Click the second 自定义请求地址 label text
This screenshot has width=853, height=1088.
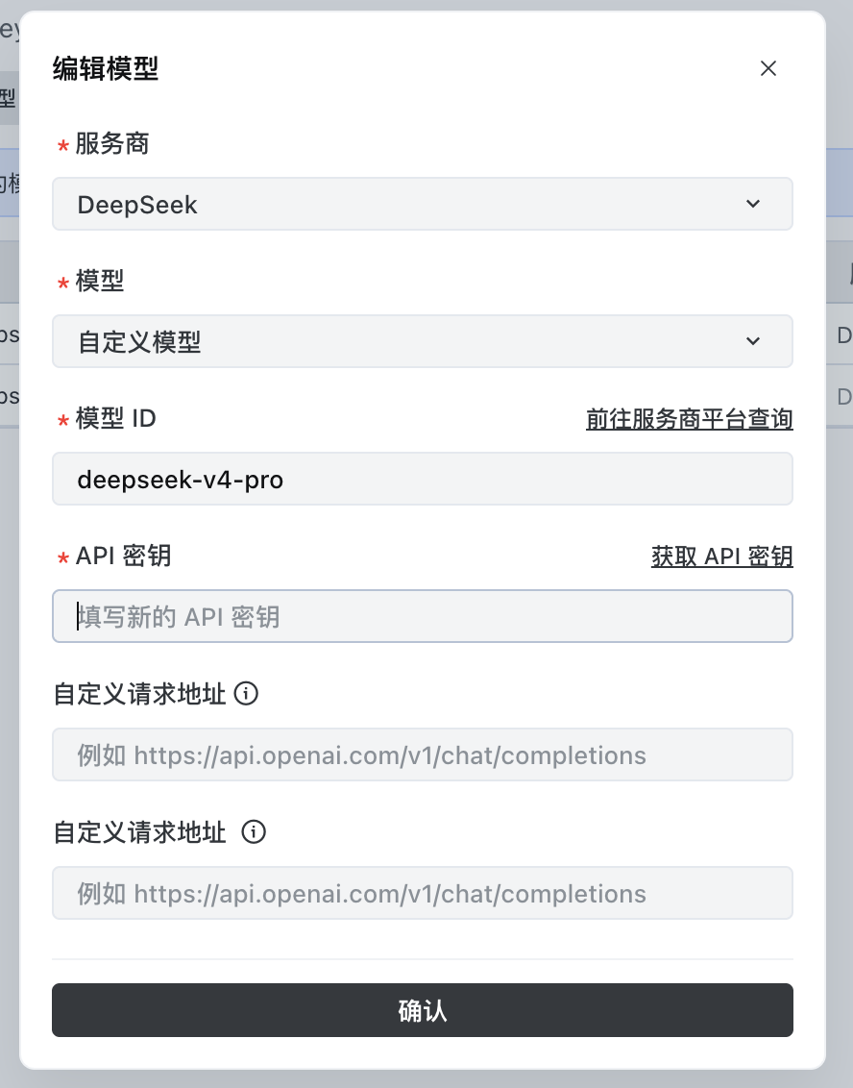click(139, 832)
